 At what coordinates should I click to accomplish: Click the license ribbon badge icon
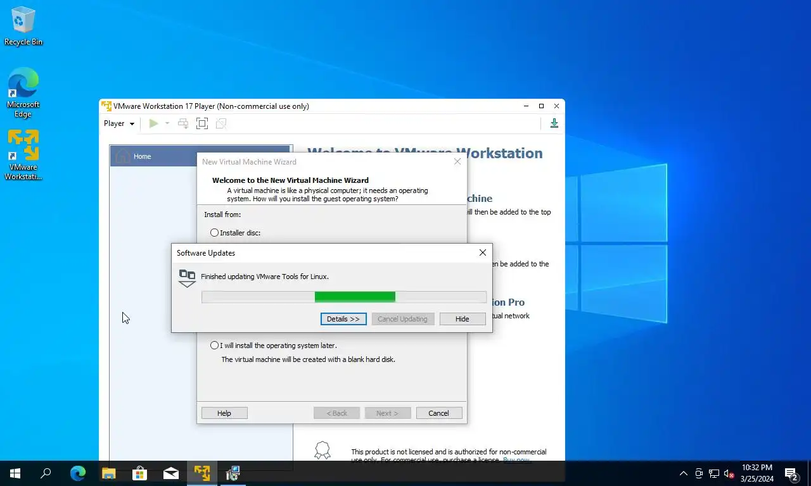coord(322,450)
